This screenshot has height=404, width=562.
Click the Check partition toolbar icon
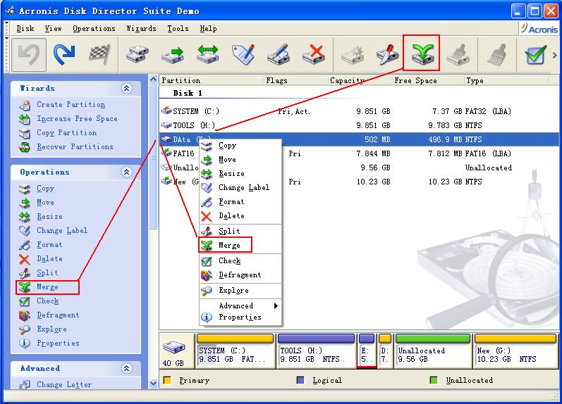click(535, 55)
